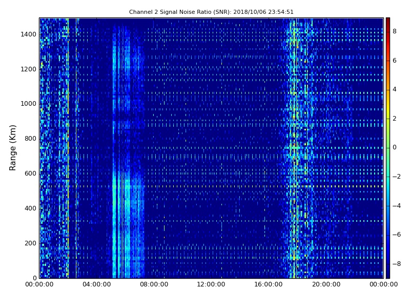410x308 pixels.
Task: Click the green middle of the colorbar
Action: coord(388,148)
